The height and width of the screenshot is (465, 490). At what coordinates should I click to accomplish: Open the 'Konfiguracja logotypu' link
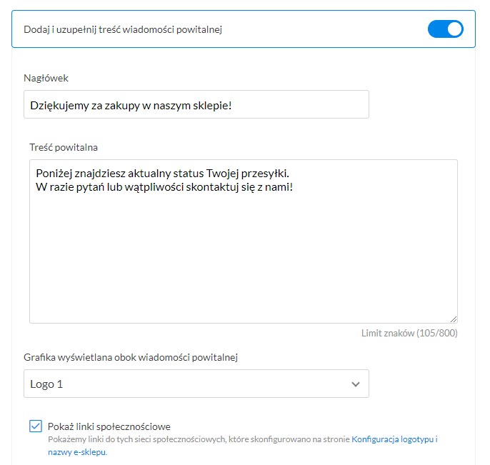(392, 440)
